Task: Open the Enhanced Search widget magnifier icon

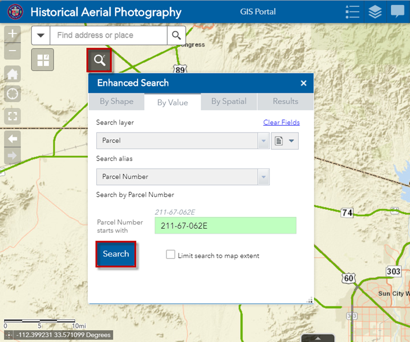Action: pos(99,60)
